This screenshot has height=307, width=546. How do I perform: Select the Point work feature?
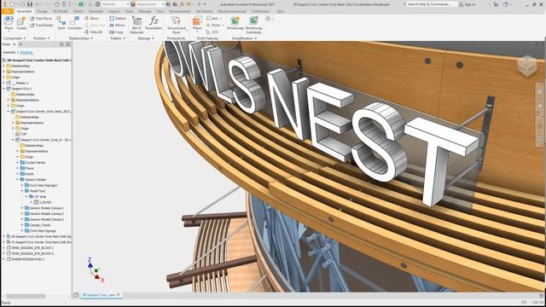point(213,25)
